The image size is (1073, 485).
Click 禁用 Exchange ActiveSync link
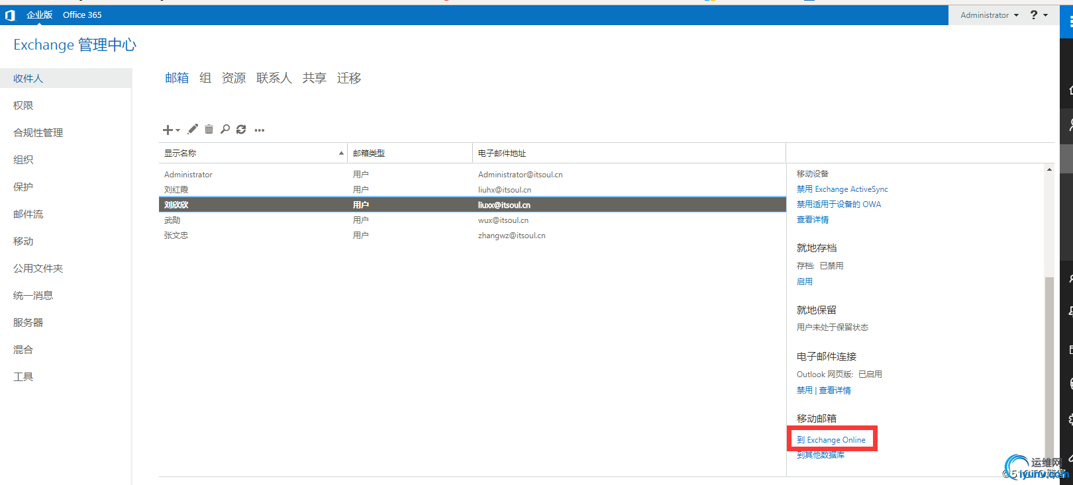[842, 189]
